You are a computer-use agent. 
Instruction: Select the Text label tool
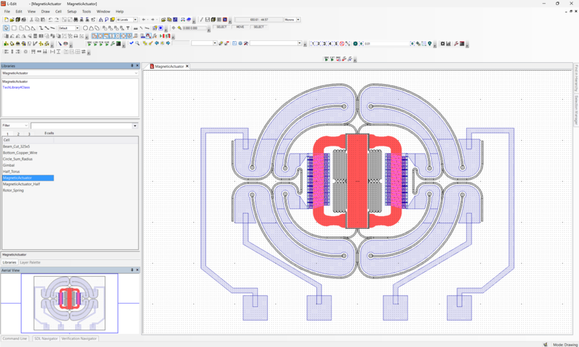point(128,27)
